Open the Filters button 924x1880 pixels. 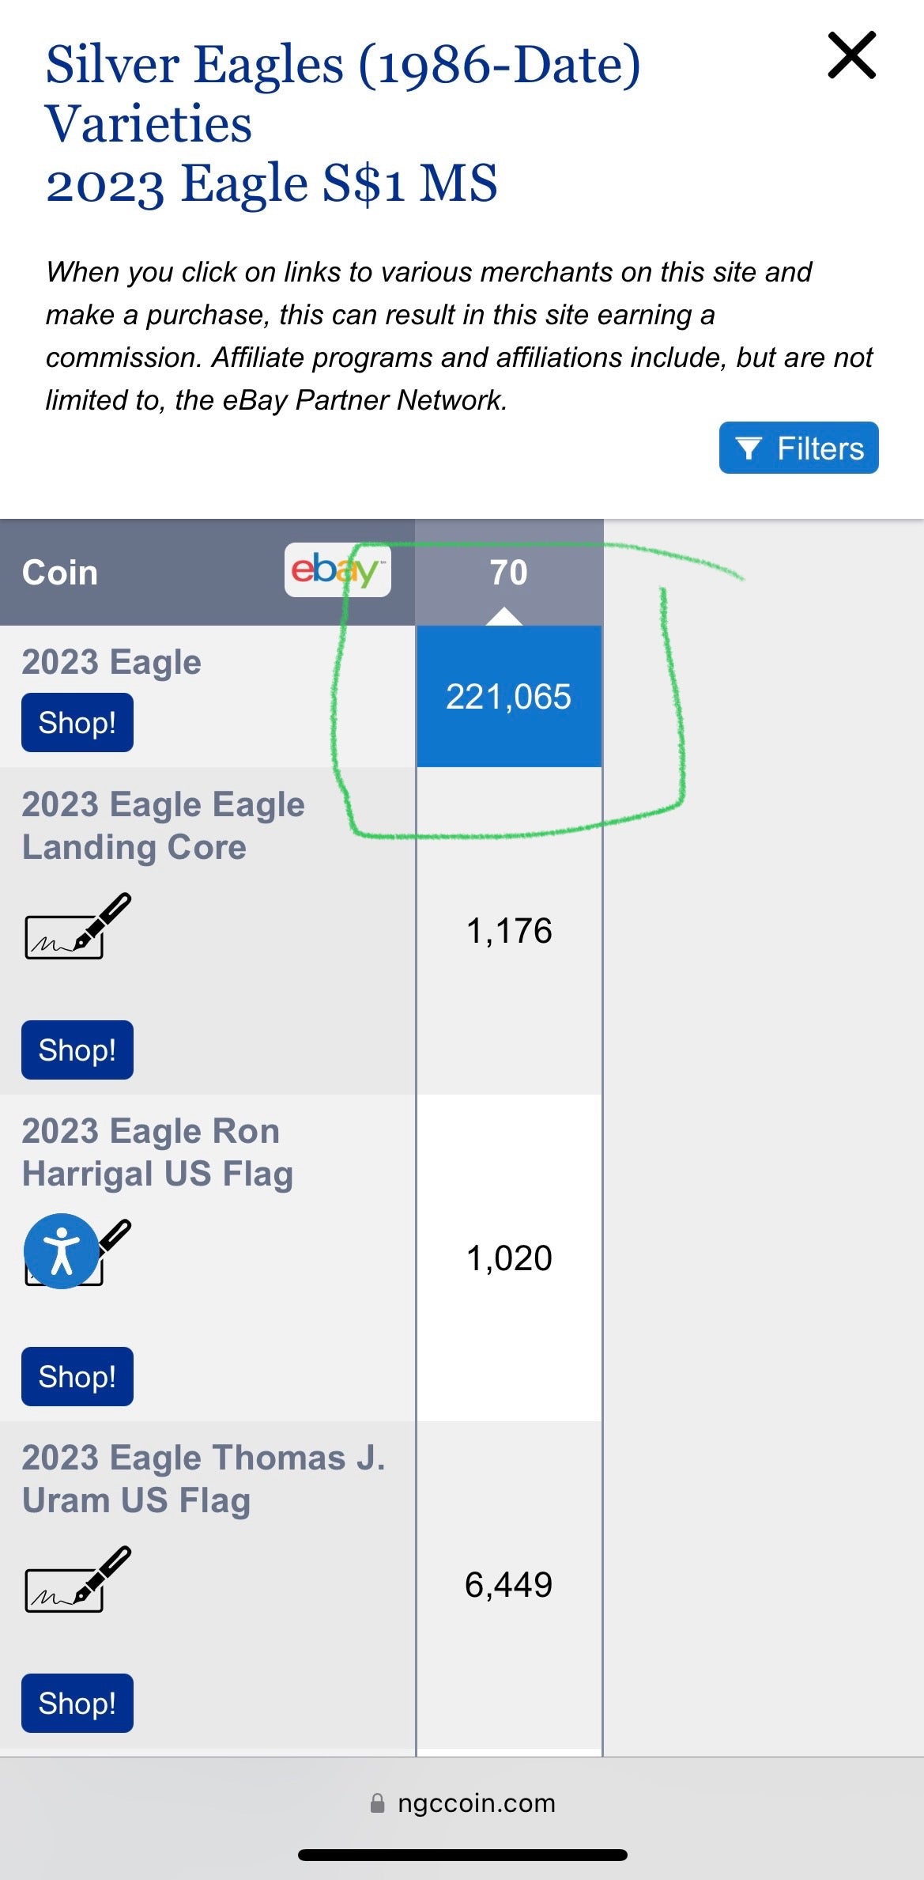(798, 448)
